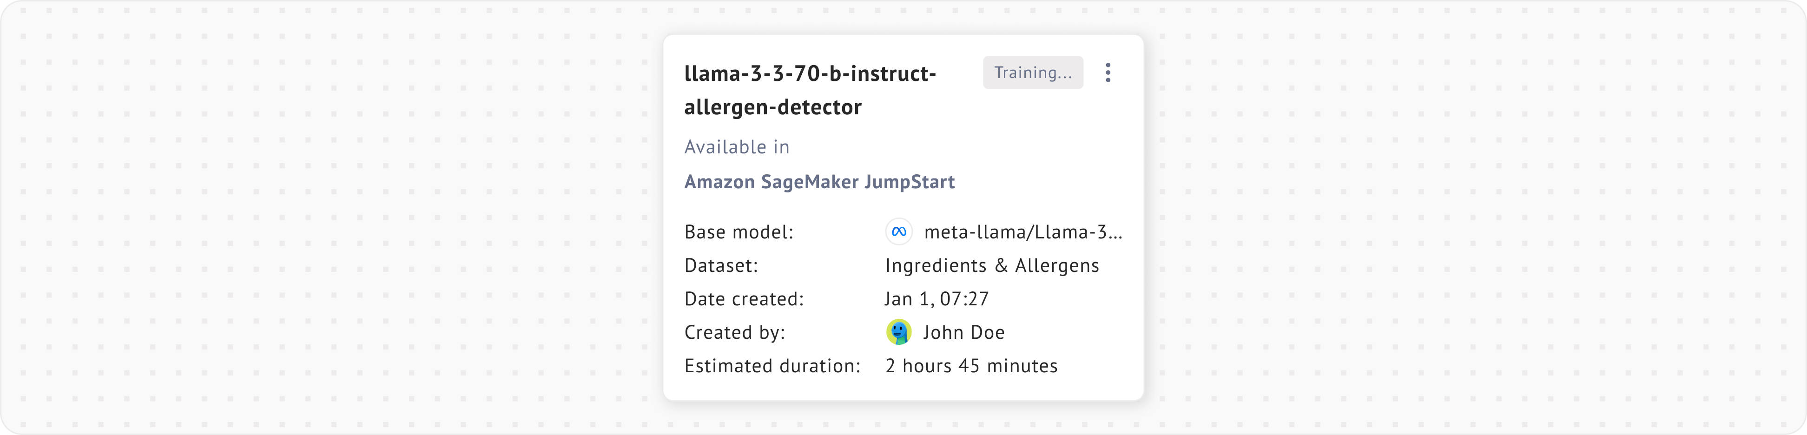Screen dimensions: 1807x435
Task: Click the "Date created:" field label
Action: click(744, 300)
